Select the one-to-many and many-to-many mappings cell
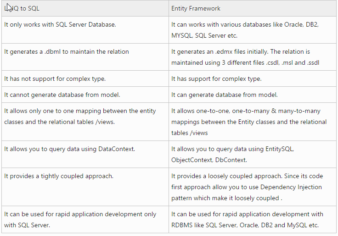Viewport: 338px width, 236px height. pos(253,122)
